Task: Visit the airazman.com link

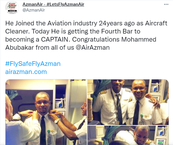Action: point(26,72)
